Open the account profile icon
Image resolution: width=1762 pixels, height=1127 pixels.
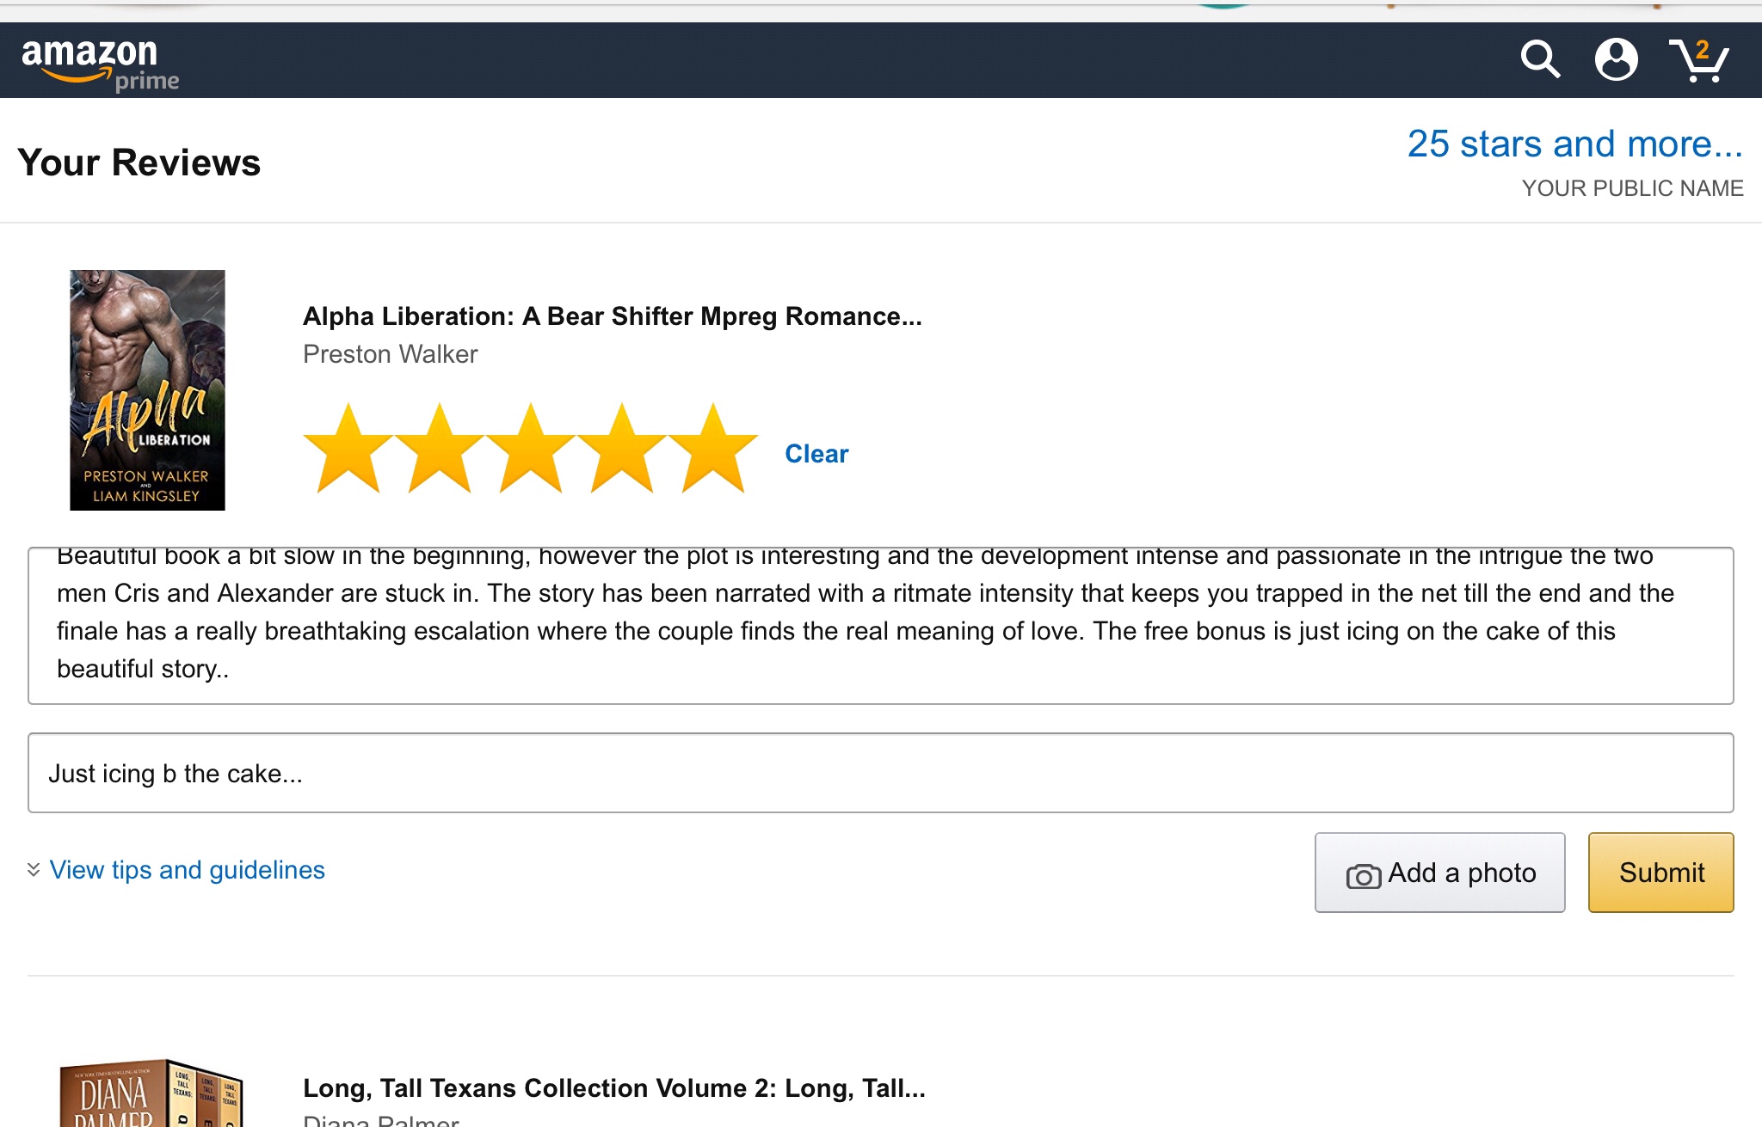click(1616, 59)
